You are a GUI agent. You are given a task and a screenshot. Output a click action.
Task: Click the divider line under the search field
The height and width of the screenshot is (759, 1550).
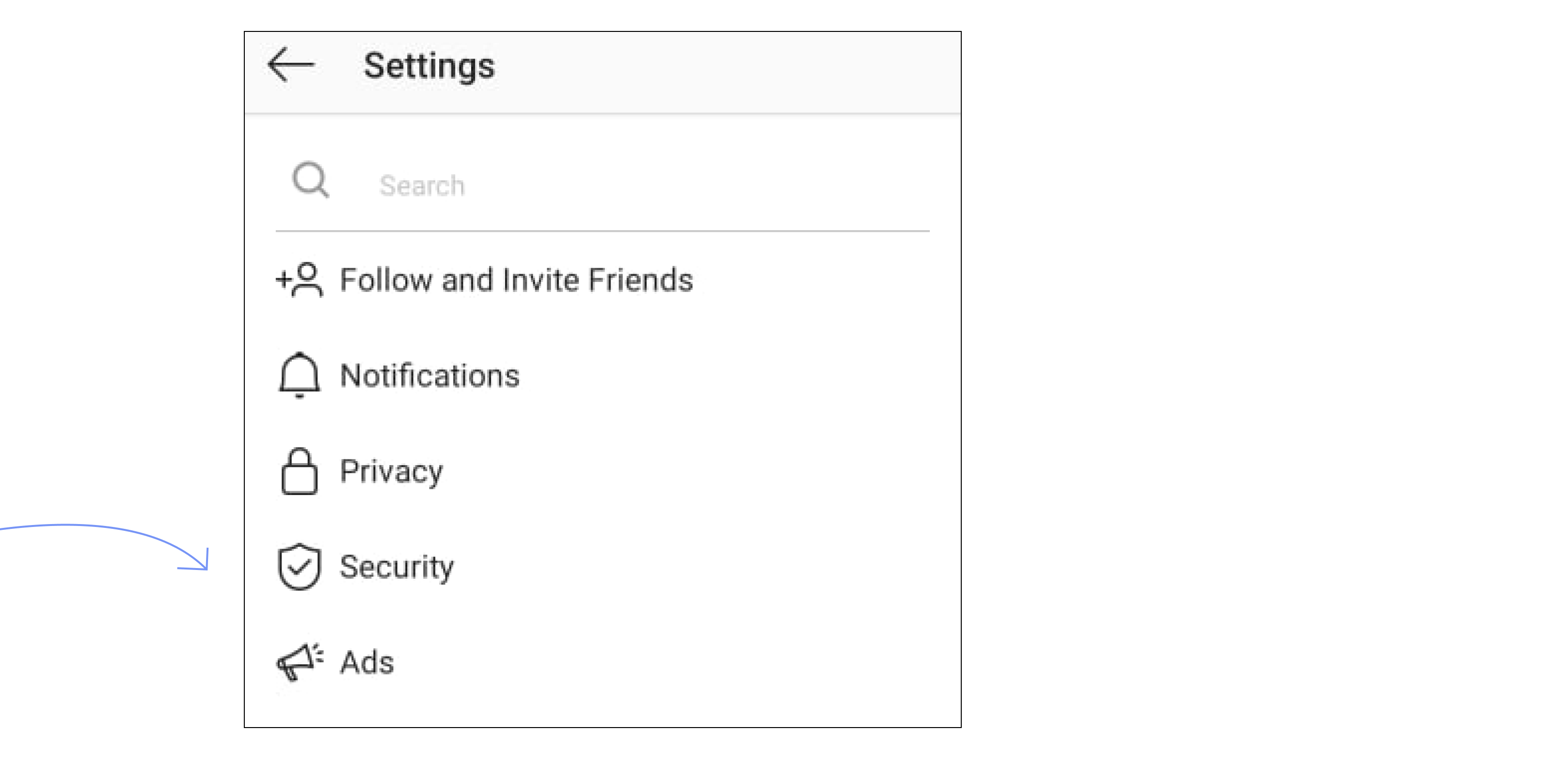click(602, 231)
